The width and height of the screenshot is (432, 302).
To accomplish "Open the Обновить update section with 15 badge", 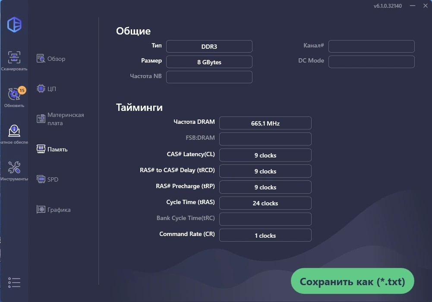I will coord(14,97).
